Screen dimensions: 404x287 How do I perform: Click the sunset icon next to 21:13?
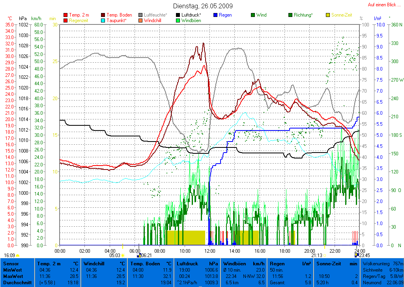pyautogui.click(x=325, y=255)
